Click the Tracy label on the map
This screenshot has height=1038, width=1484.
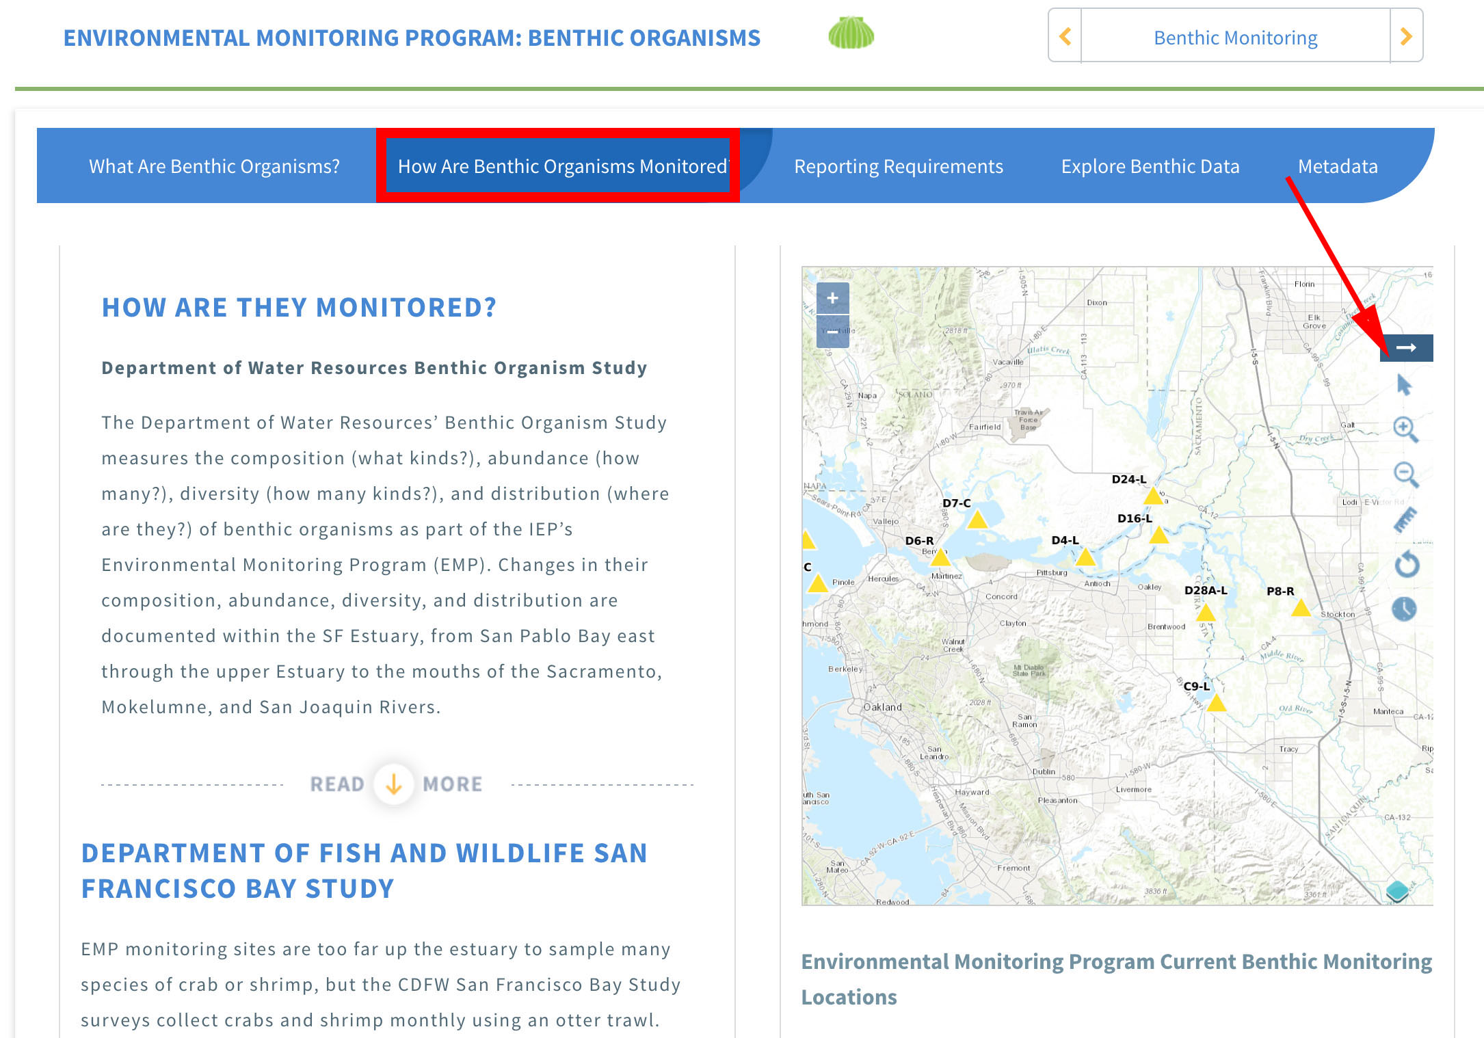point(1288,749)
